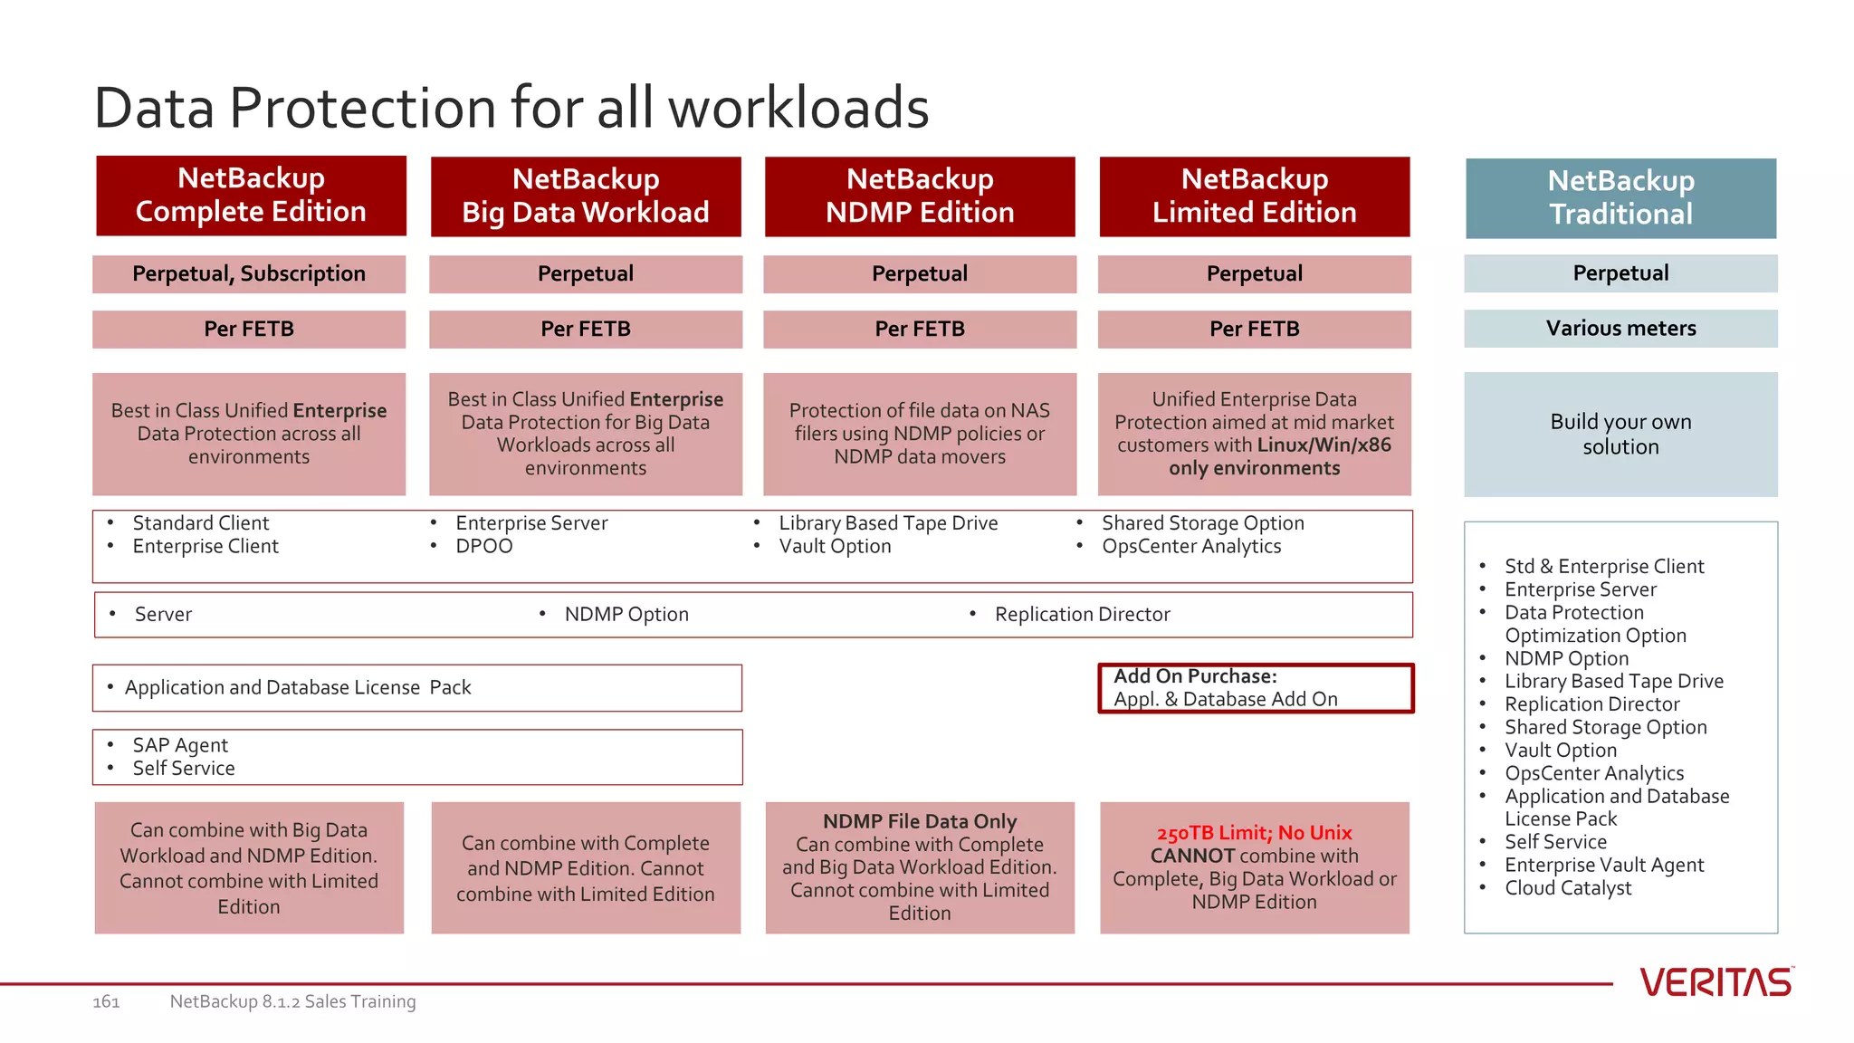1854x1043 pixels.
Task: Select the 'Enterprise Server' bullet in the shared box
Action: (x=531, y=523)
